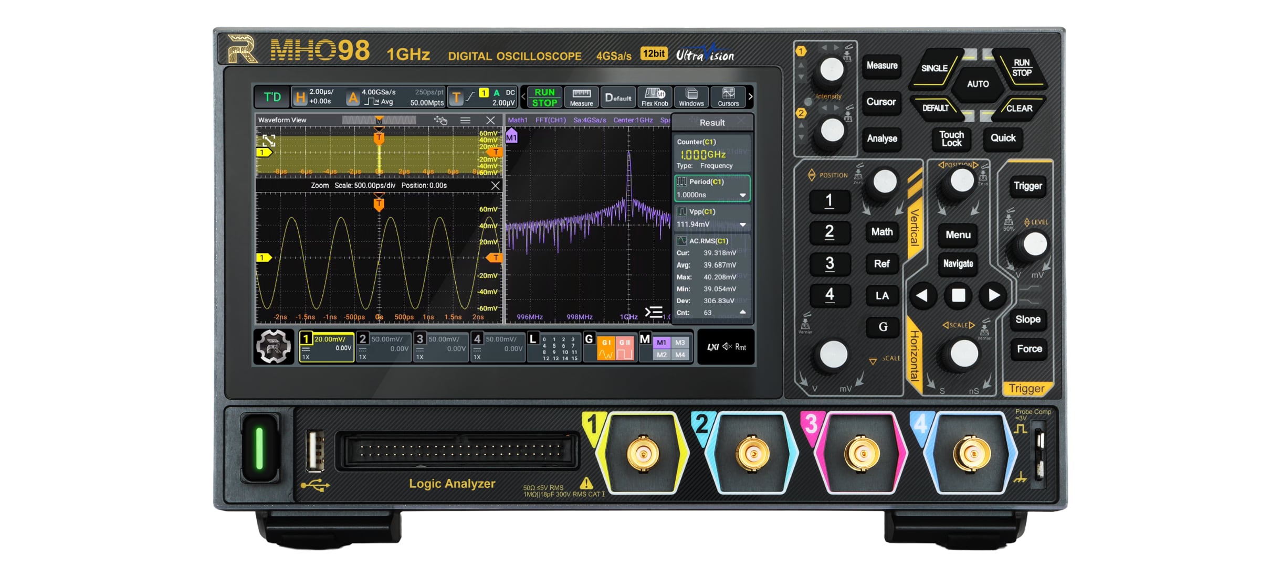Push the Navigate key

coord(958,264)
